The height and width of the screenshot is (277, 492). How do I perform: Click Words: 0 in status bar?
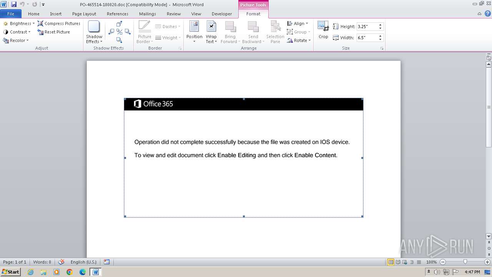[x=42, y=262]
